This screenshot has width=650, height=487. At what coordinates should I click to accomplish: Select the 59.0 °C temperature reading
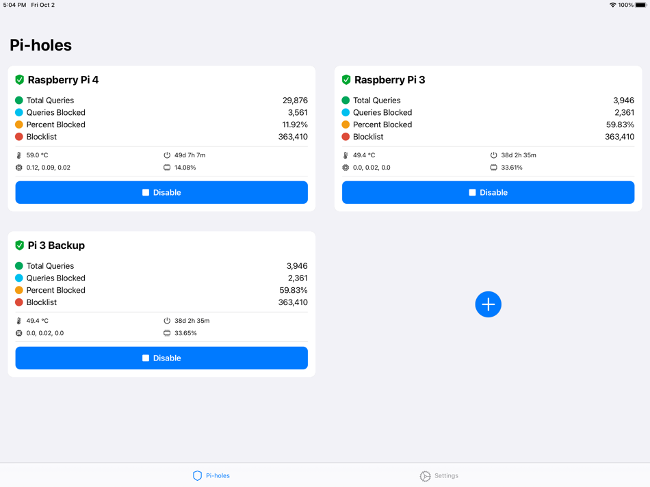[38, 155]
